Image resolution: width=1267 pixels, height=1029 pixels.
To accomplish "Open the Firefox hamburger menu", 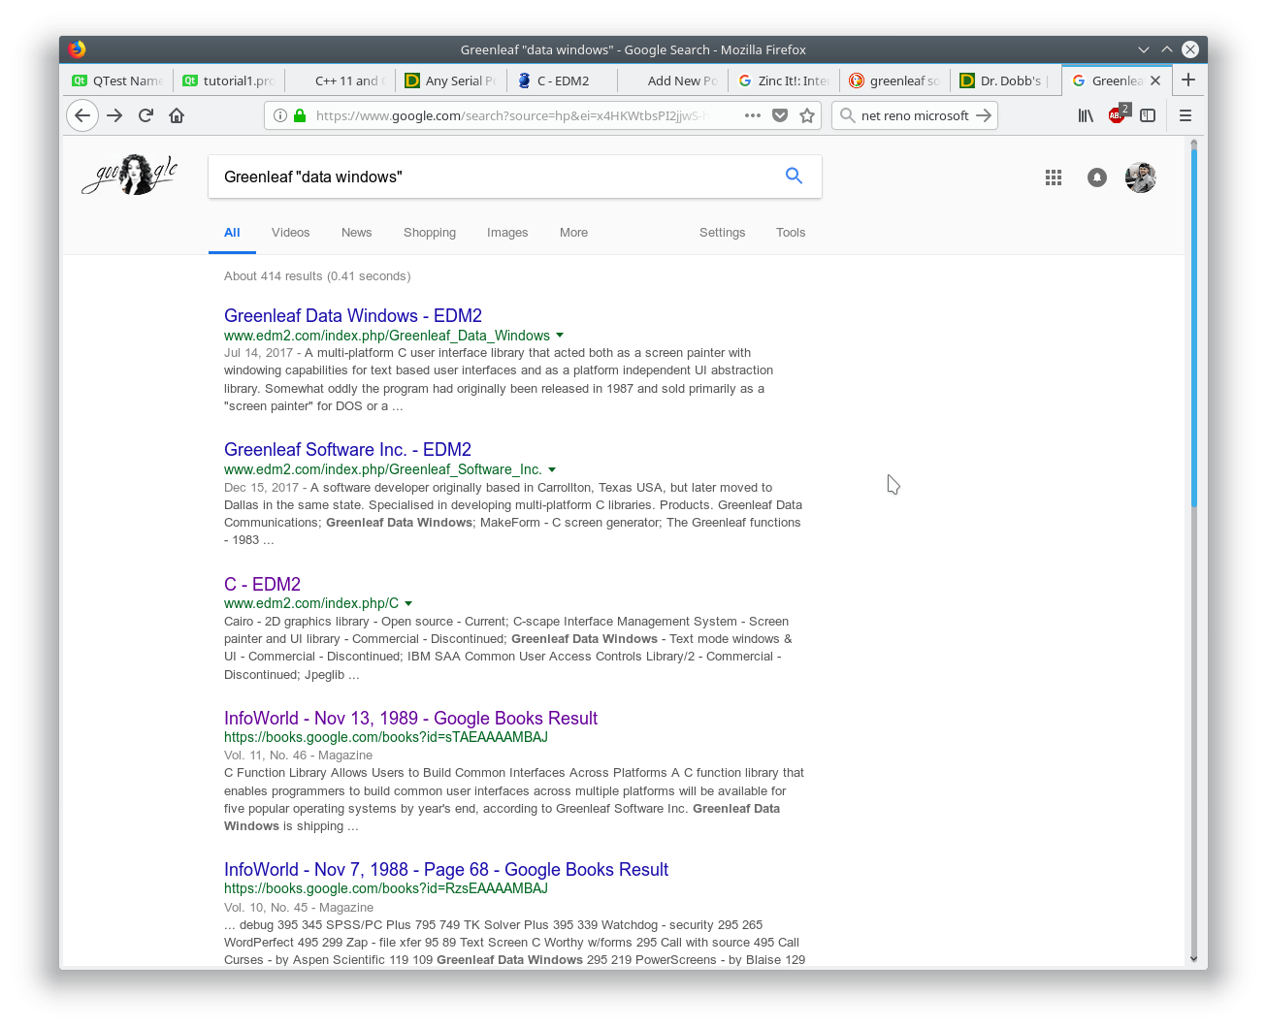I will (1186, 115).
